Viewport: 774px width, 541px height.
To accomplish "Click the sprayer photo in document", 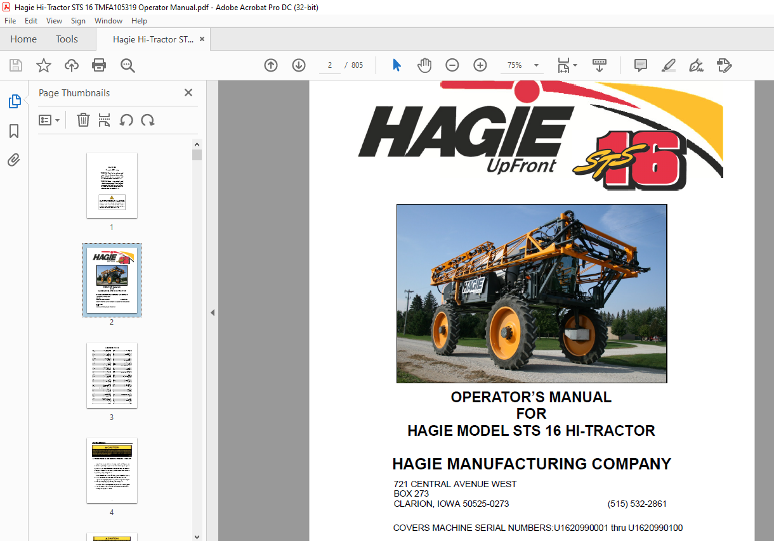I will pos(532,293).
